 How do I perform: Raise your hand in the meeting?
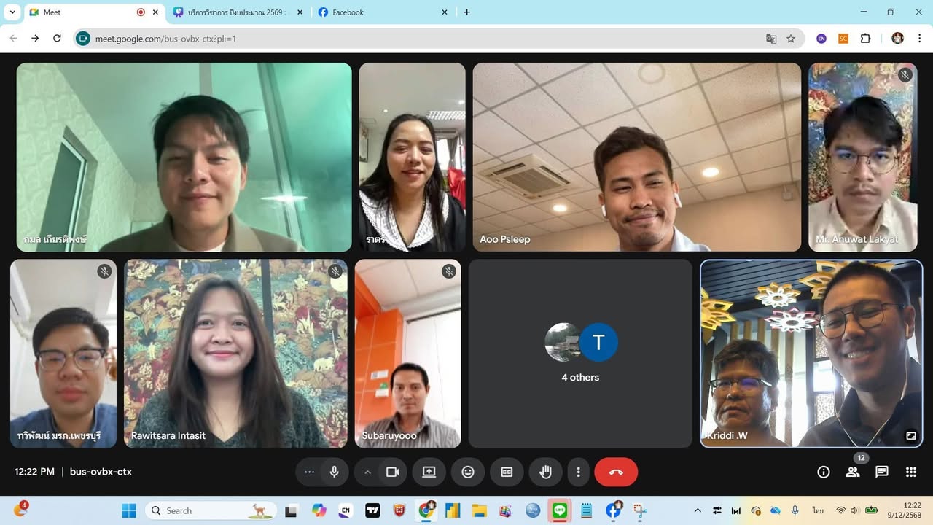(545, 472)
